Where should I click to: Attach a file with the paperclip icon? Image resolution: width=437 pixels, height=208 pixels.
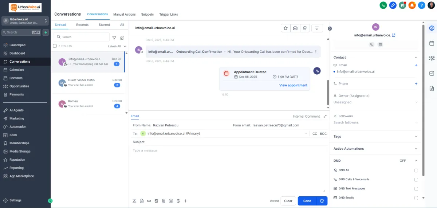[x=164, y=201]
